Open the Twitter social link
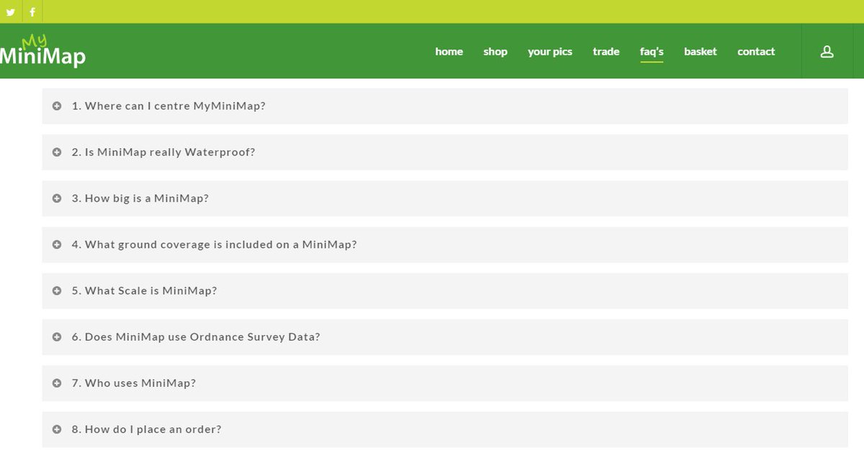 point(11,12)
